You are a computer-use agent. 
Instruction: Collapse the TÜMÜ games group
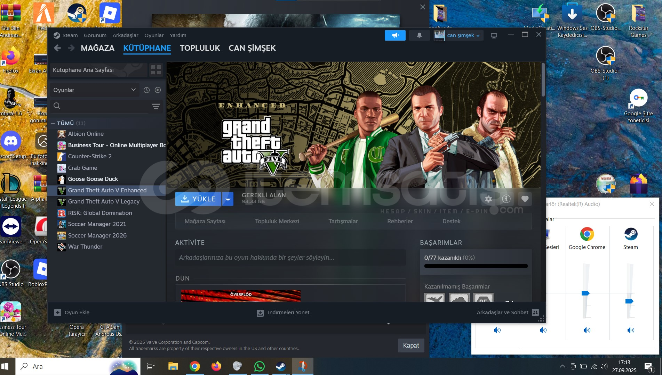53,123
